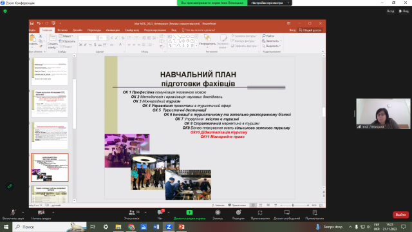Switch to the Вставка ribbon tab

click(x=62, y=30)
